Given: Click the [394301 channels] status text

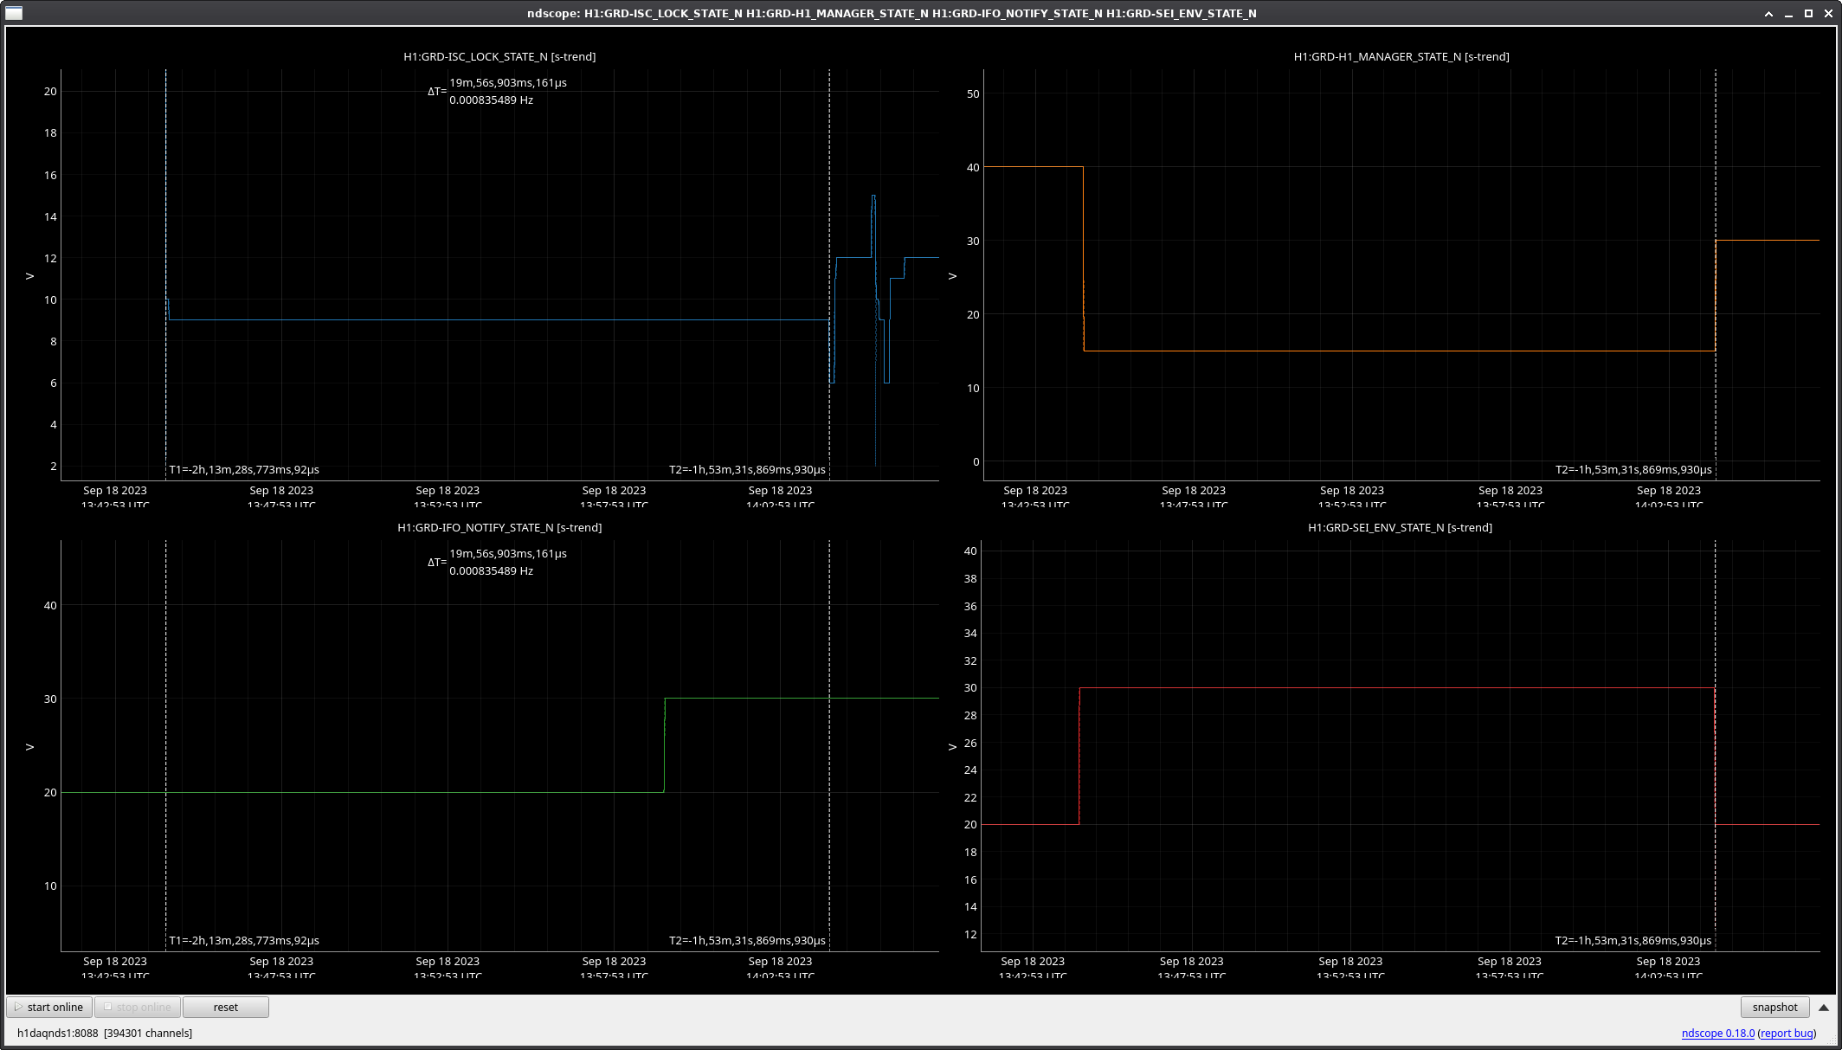Looking at the screenshot, I should (x=148, y=1033).
